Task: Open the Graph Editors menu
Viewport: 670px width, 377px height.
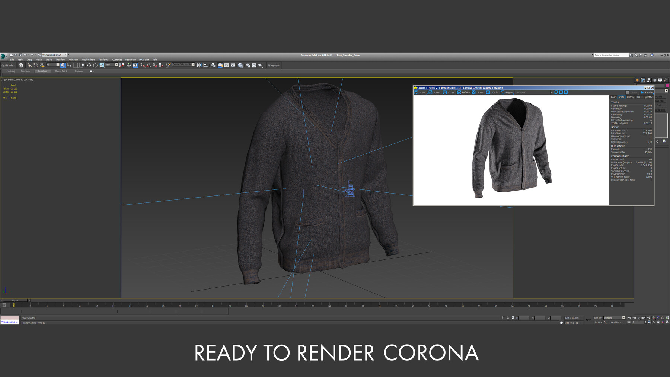Action: [x=88, y=60]
